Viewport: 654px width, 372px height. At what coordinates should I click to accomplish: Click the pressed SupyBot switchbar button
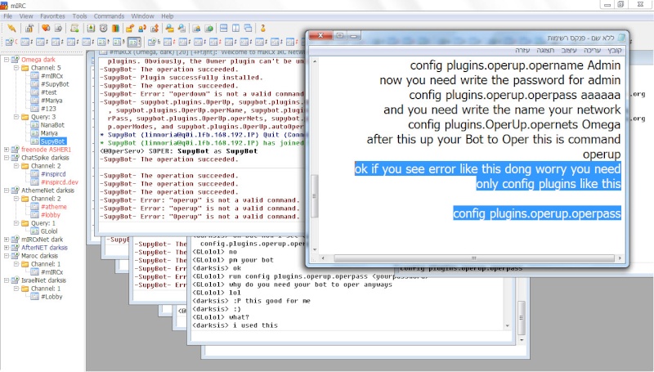tap(134, 42)
